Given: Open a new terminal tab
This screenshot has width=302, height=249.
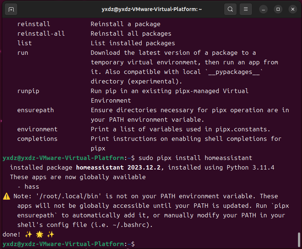Looking at the screenshot, I should point(11,9).
